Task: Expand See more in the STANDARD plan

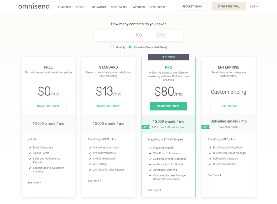Action: point(94,181)
